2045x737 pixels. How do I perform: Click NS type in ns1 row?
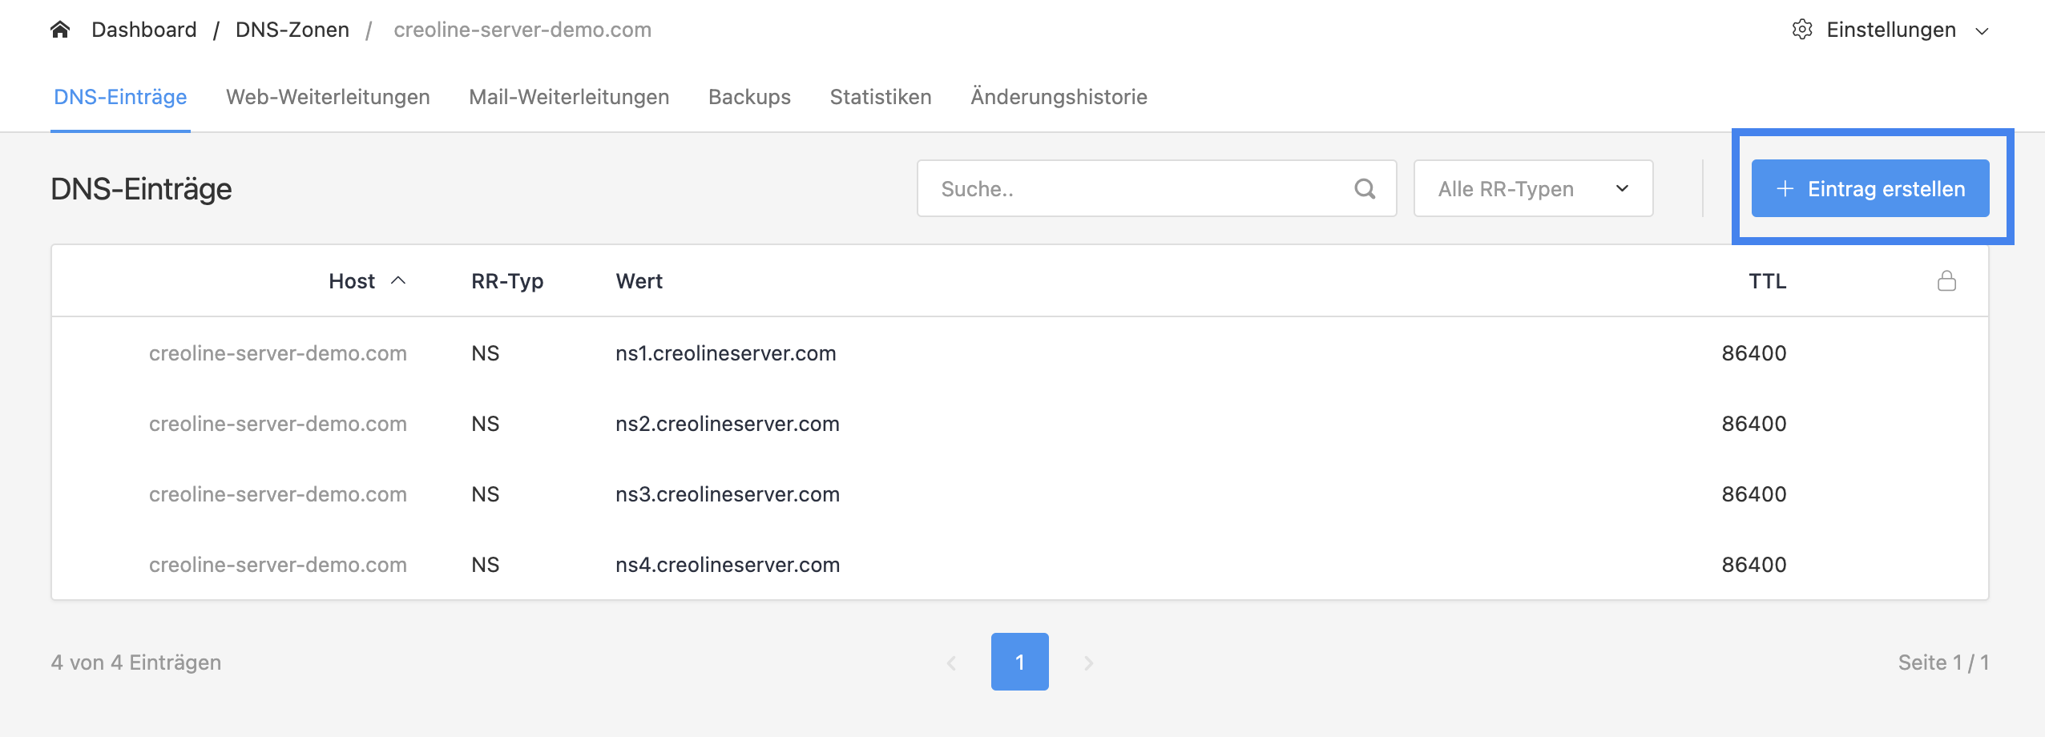485,353
